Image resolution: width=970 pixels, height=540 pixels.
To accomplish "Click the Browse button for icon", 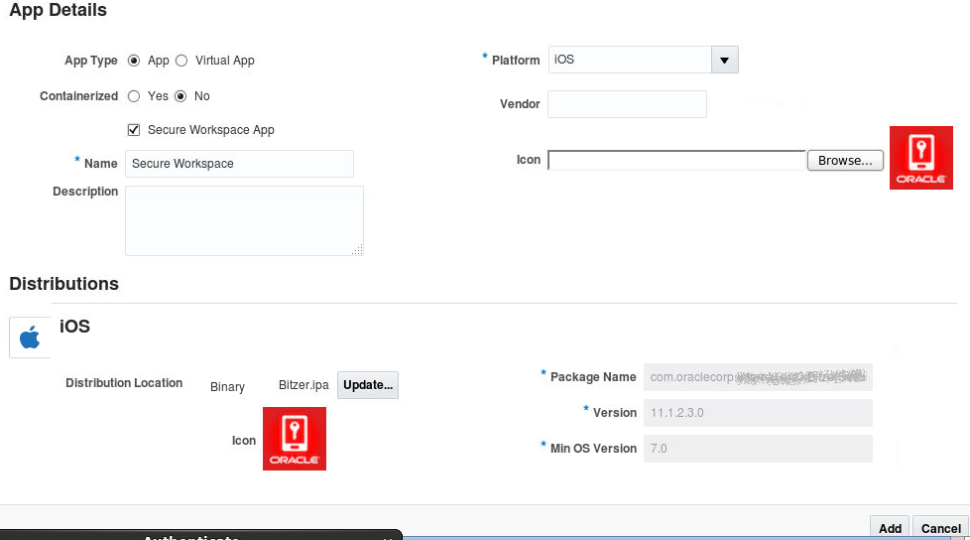I will (x=845, y=160).
